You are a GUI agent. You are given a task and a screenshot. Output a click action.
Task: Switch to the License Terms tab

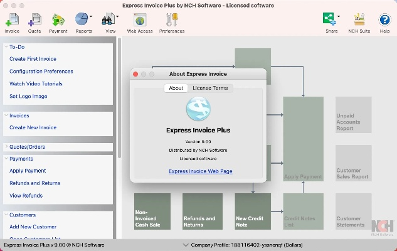point(210,88)
